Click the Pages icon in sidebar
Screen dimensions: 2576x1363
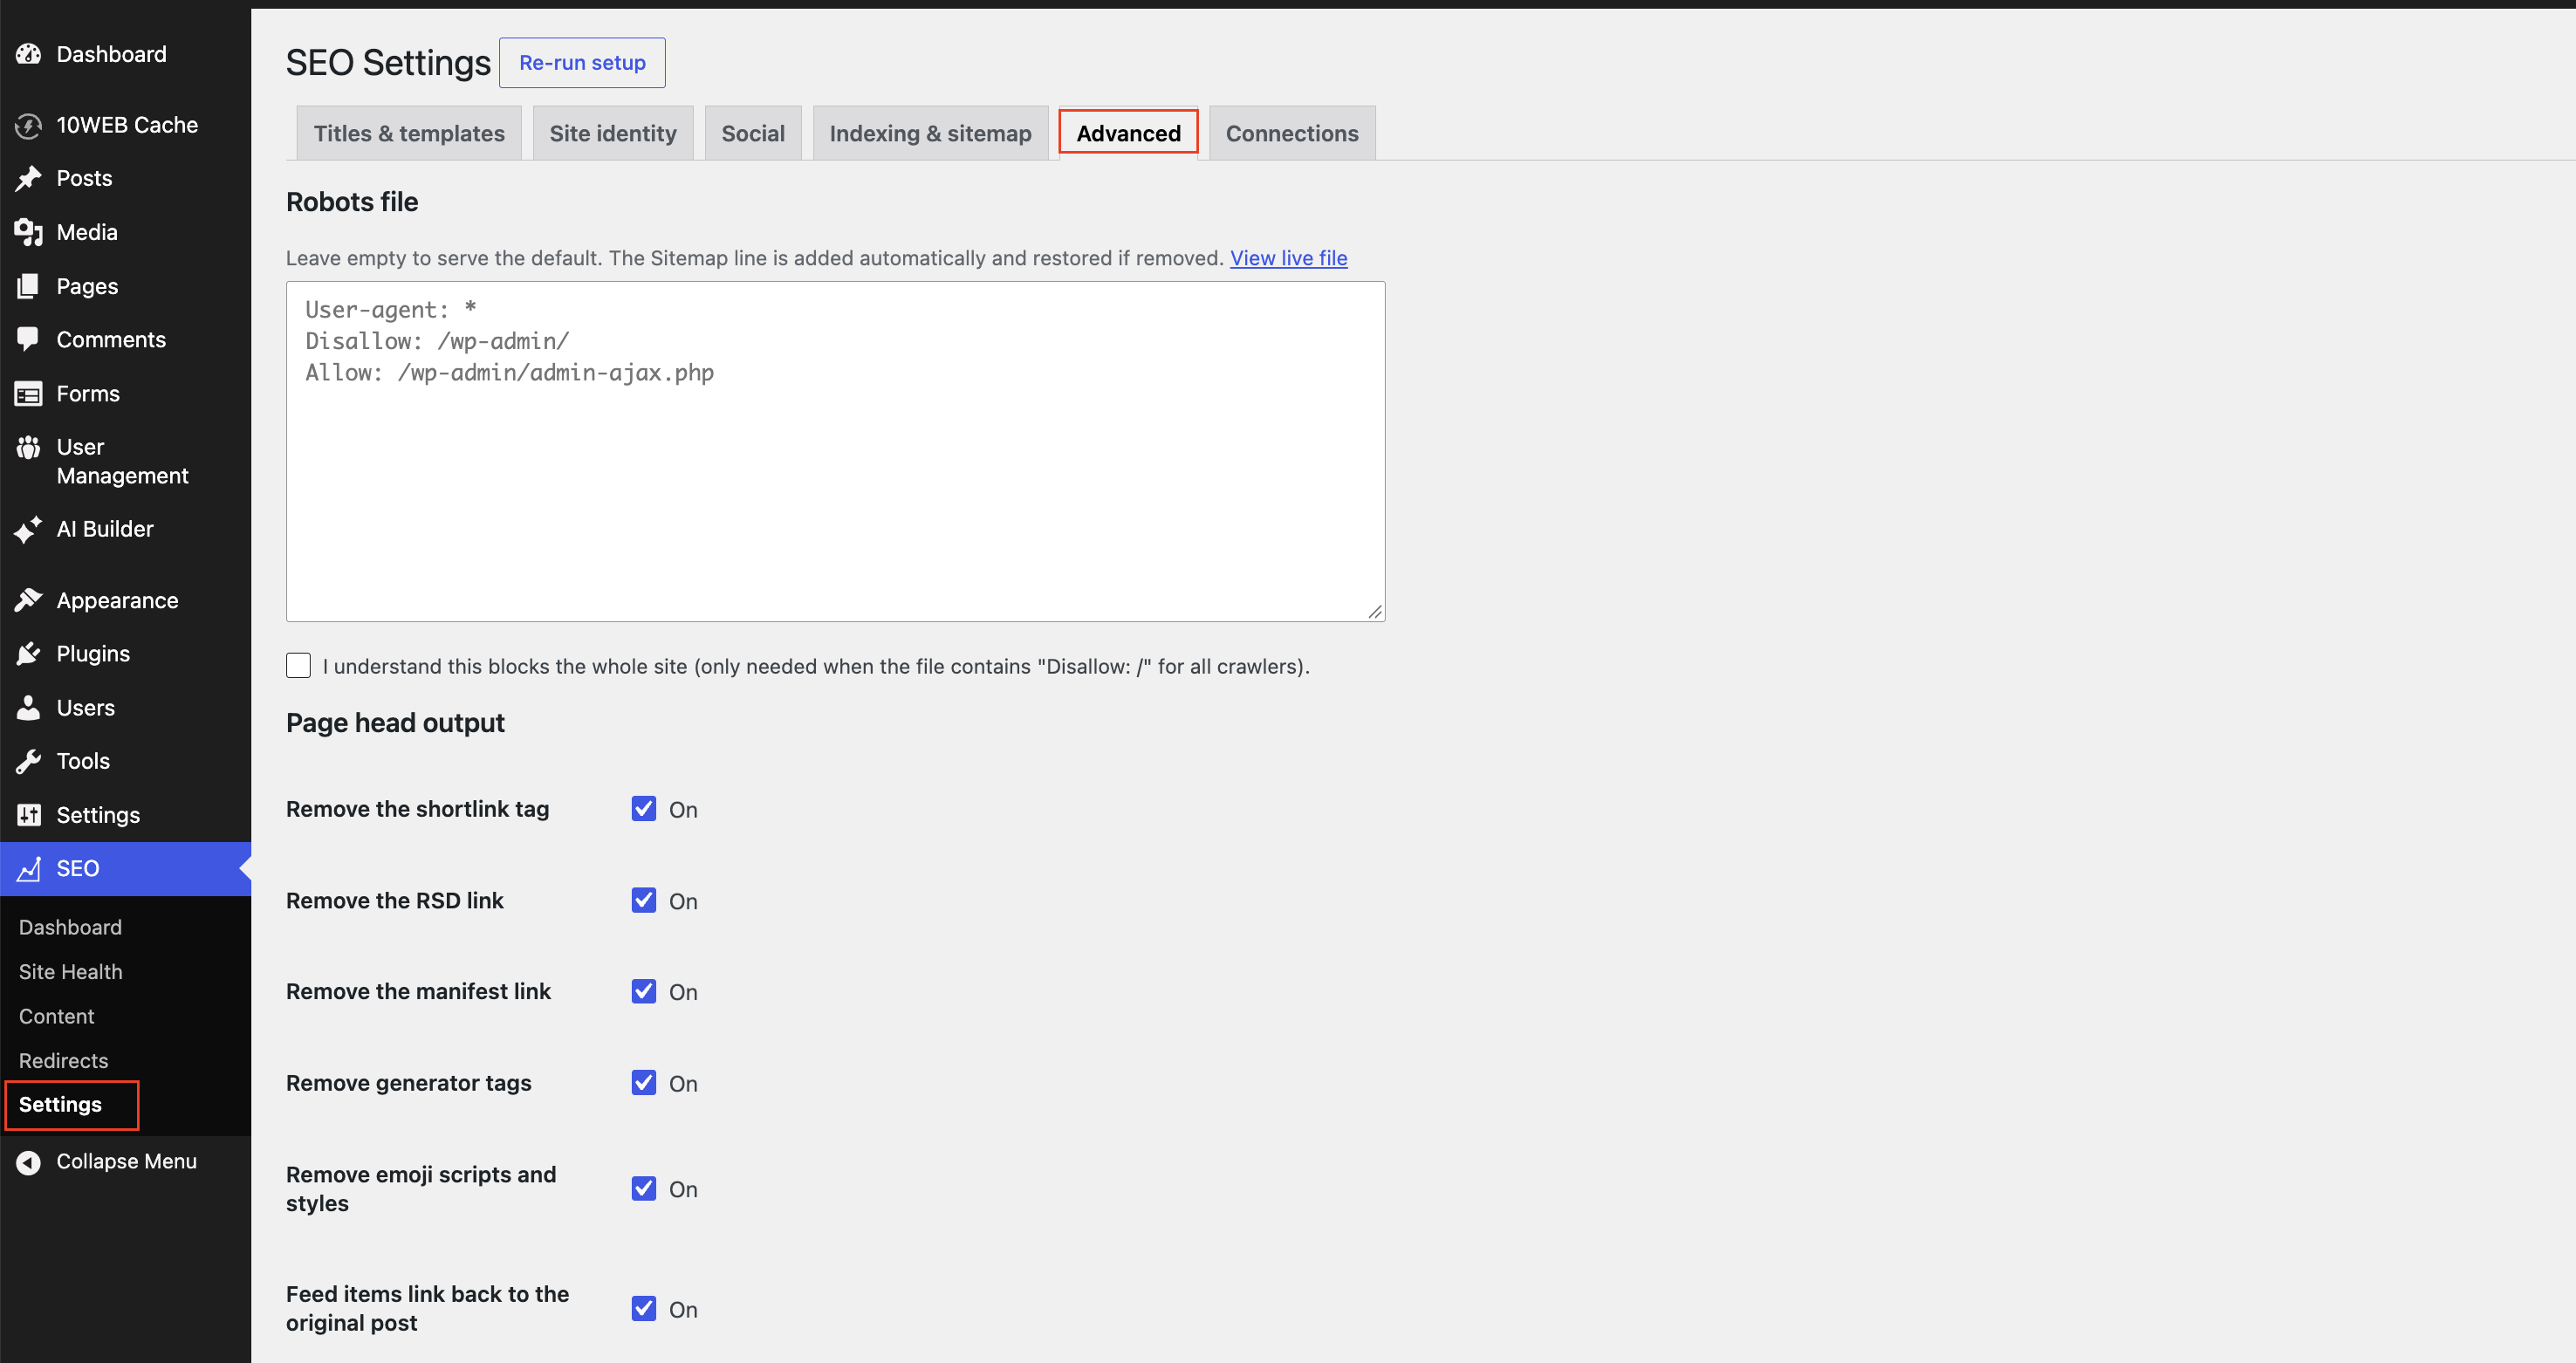tap(28, 286)
